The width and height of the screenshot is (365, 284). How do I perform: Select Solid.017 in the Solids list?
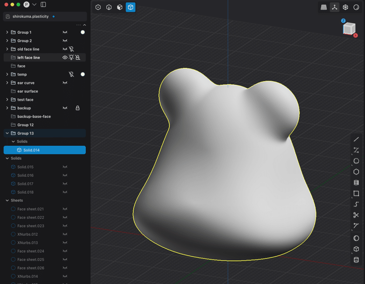click(45, 184)
